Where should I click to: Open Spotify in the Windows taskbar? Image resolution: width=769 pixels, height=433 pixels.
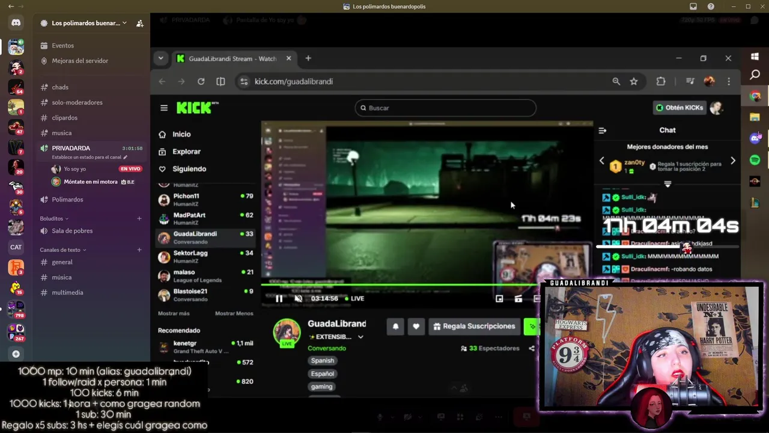(x=755, y=160)
